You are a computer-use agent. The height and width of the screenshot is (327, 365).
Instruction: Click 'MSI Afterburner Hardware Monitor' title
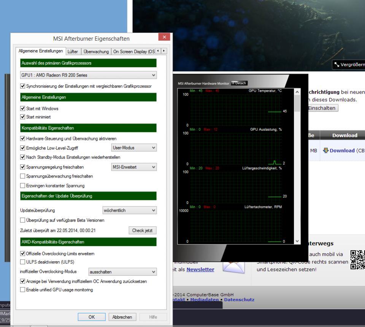(203, 83)
